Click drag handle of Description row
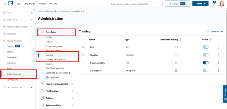The height and width of the screenshot is (109, 227). [x=83, y=71]
